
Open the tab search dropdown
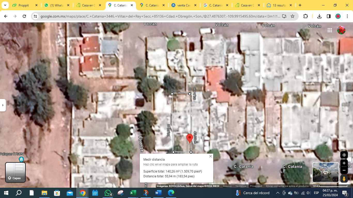point(5,5)
